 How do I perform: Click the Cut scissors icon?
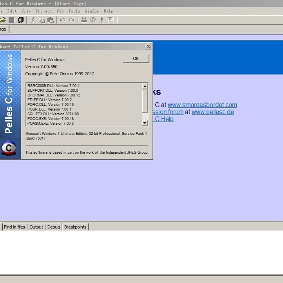tap(33, 20)
